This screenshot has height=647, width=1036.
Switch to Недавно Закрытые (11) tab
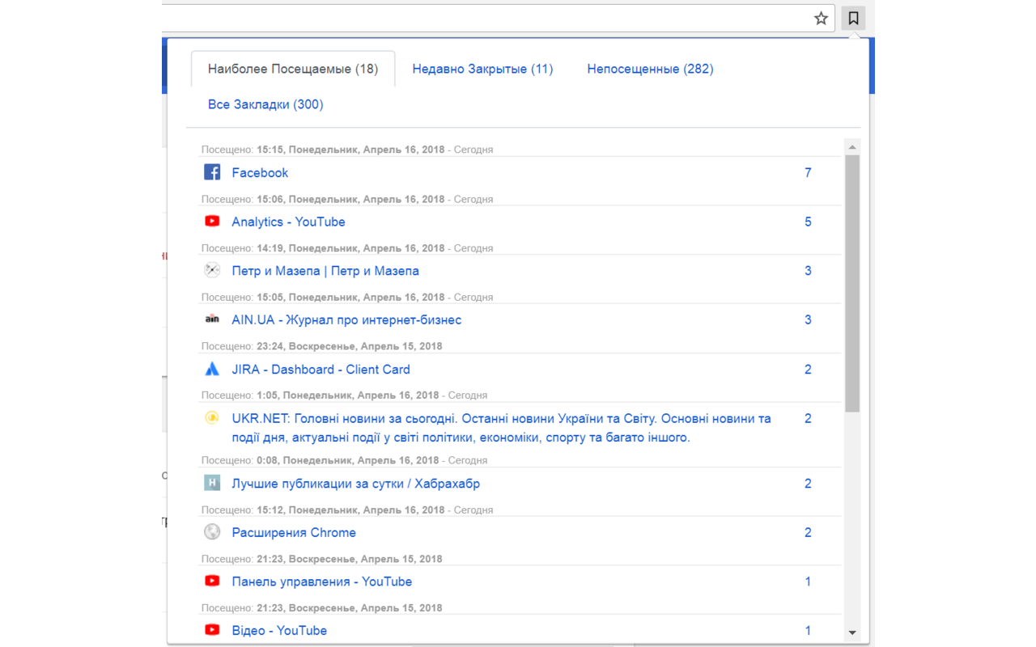coord(482,69)
